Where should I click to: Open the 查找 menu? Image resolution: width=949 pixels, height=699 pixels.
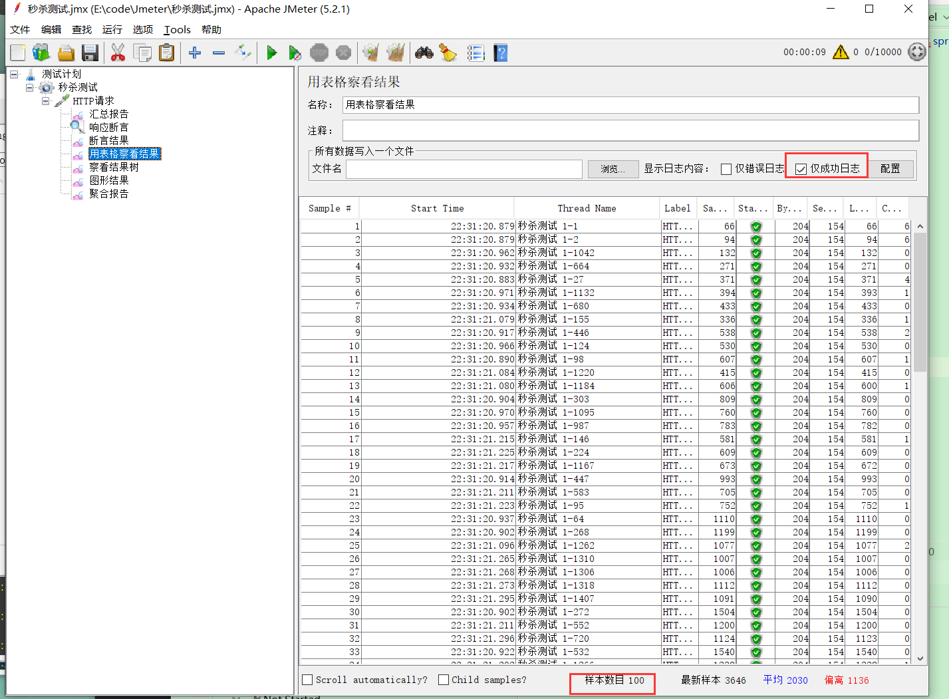(82, 29)
